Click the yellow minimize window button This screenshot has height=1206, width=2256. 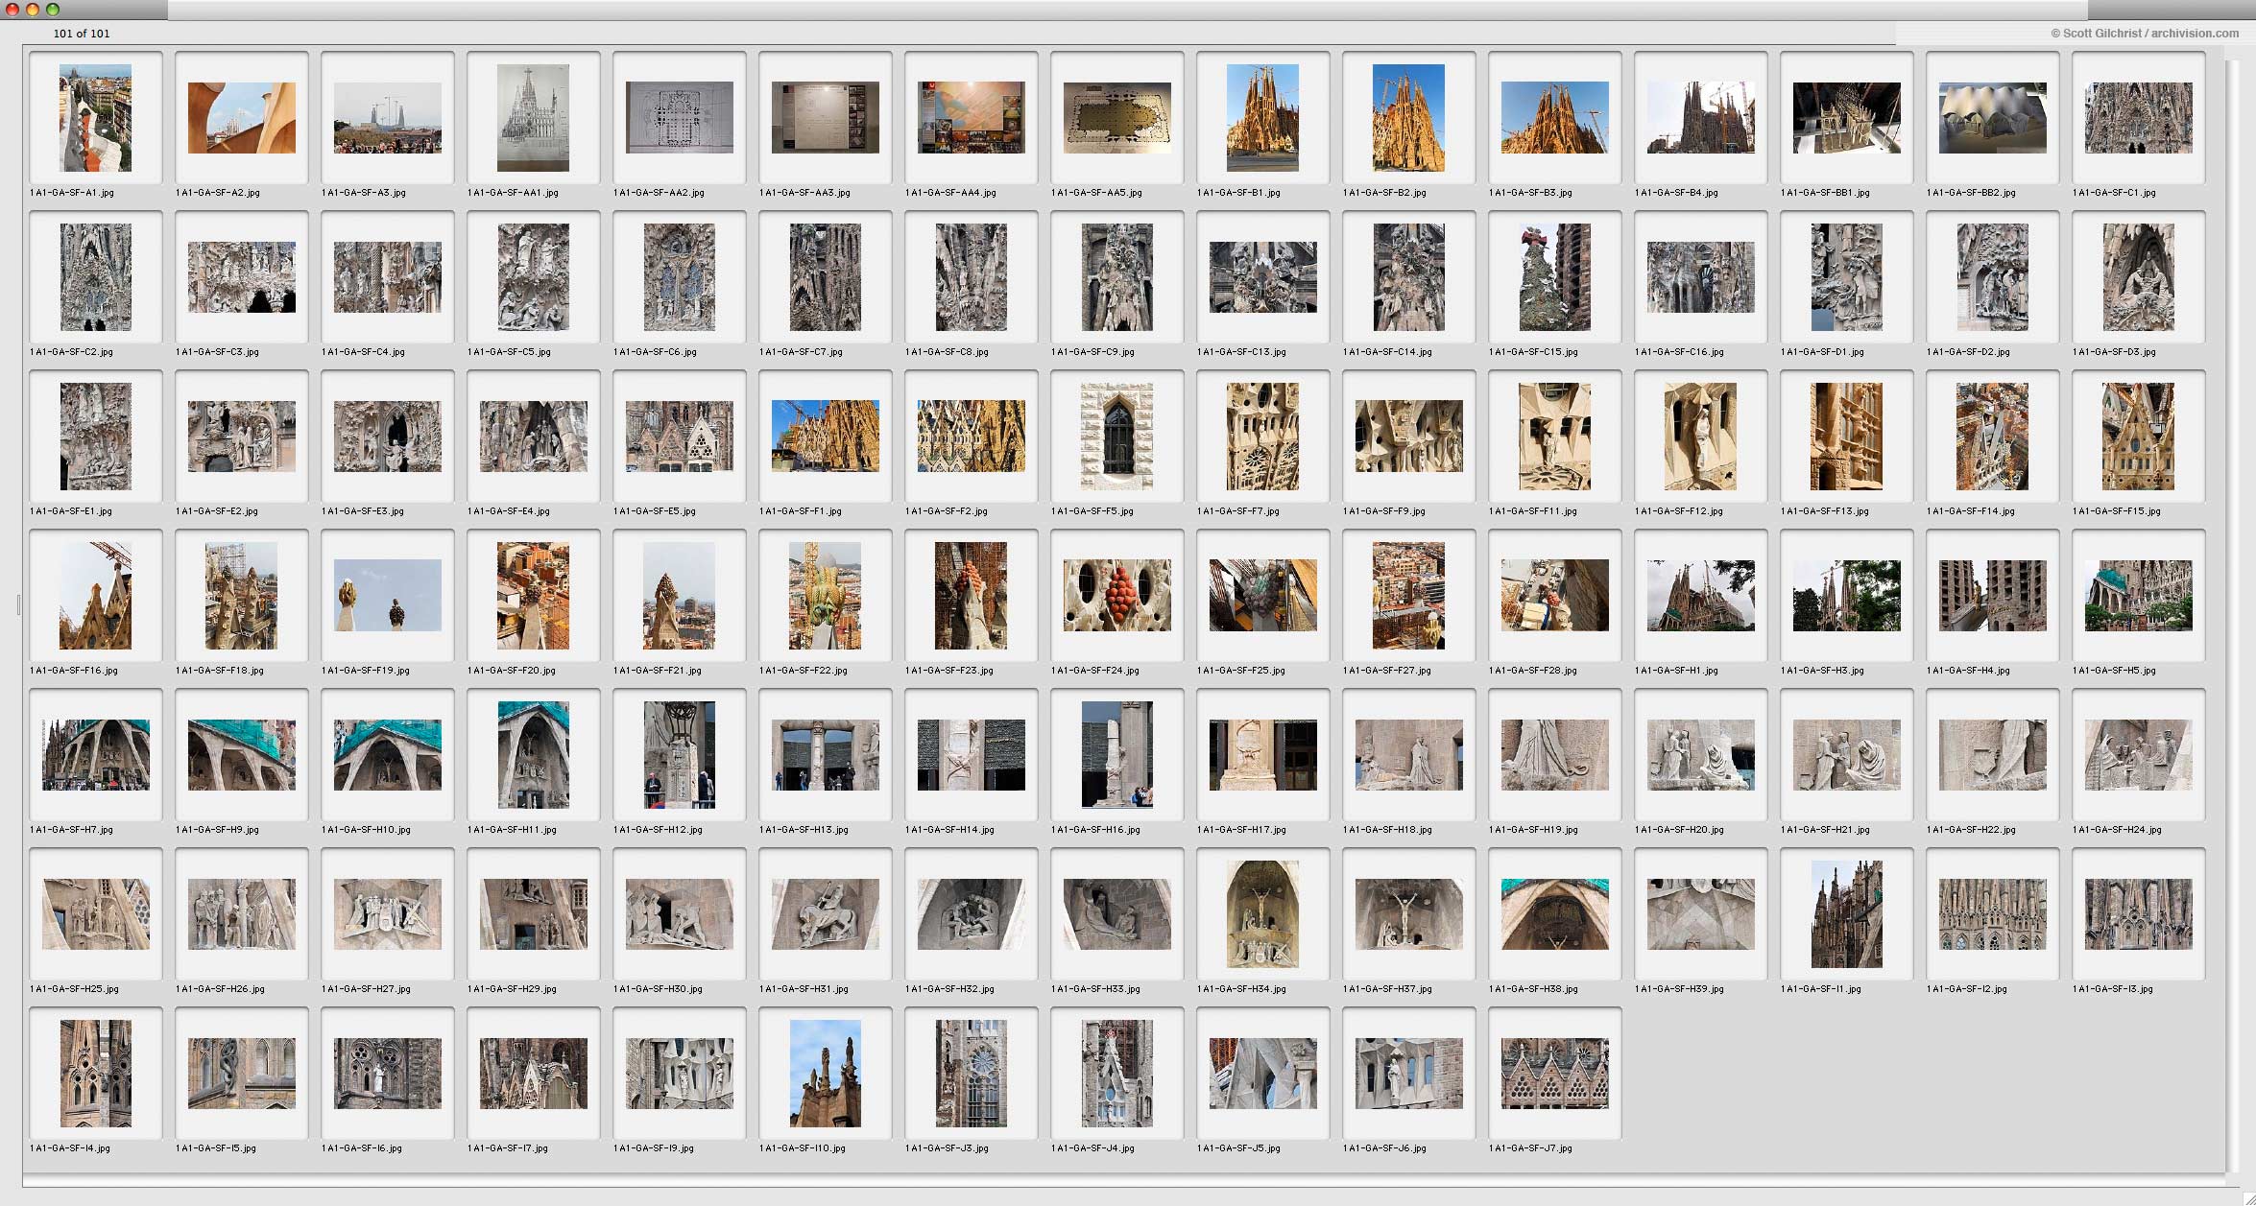click(x=33, y=10)
